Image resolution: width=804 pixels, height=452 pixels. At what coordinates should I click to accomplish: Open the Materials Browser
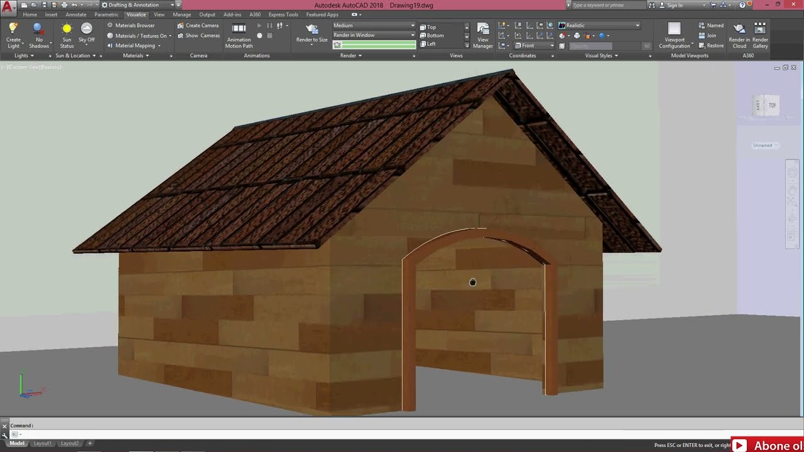click(131, 26)
